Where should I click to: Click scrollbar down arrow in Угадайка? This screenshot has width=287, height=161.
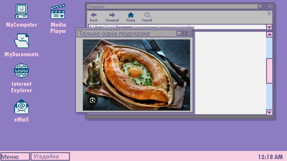point(269,112)
